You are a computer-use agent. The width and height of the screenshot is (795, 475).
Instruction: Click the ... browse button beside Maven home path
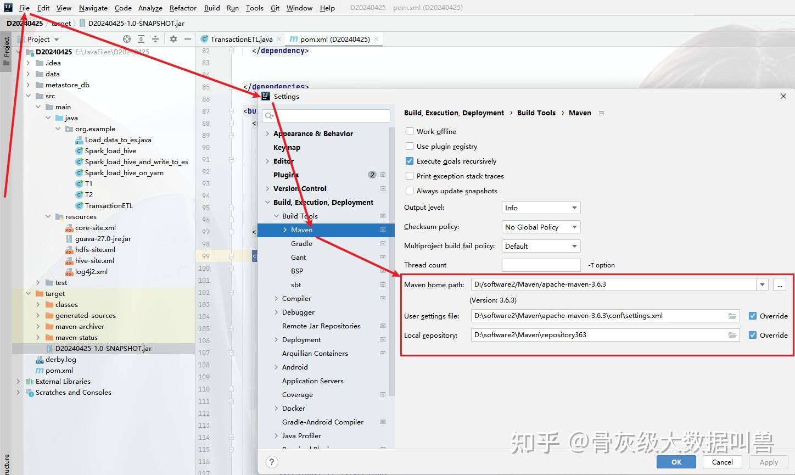(779, 284)
